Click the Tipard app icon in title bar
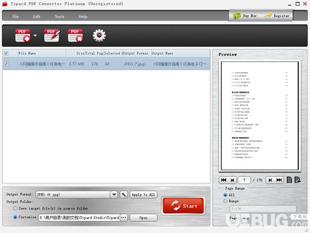This screenshot has width=310, height=233. click(5, 4)
